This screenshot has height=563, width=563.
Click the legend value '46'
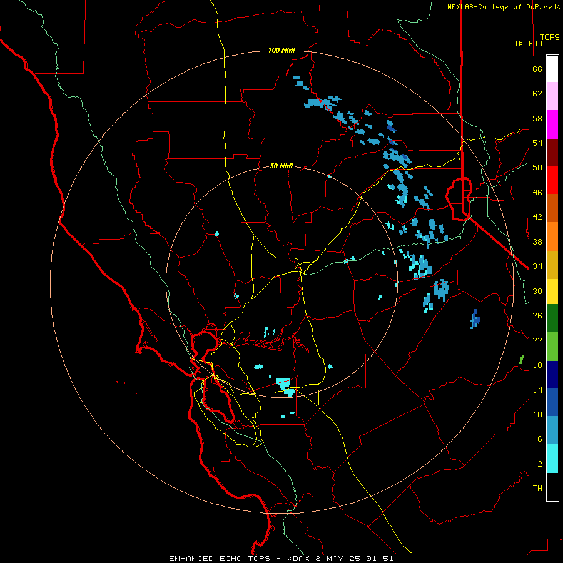pos(537,193)
